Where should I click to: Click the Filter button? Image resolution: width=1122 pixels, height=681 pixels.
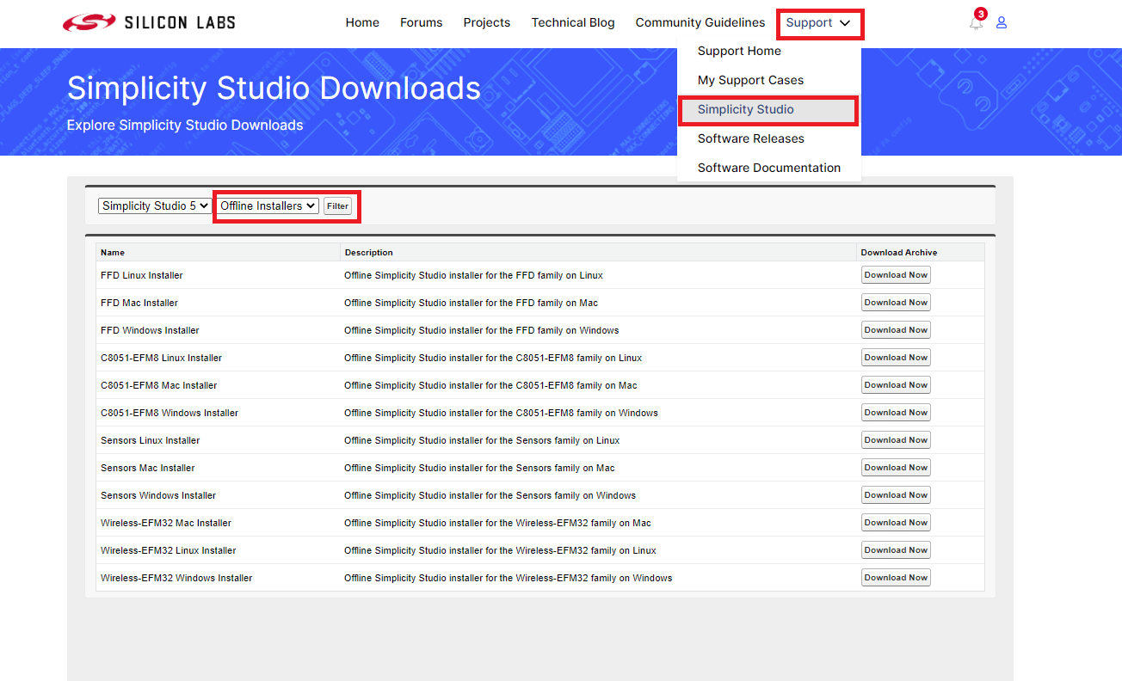click(x=337, y=206)
